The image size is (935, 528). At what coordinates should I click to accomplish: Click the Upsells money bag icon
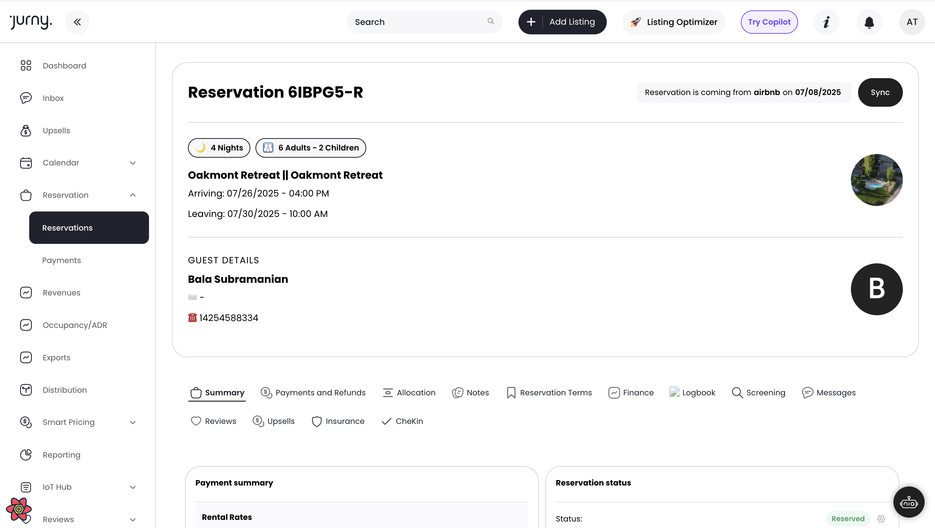(x=26, y=131)
